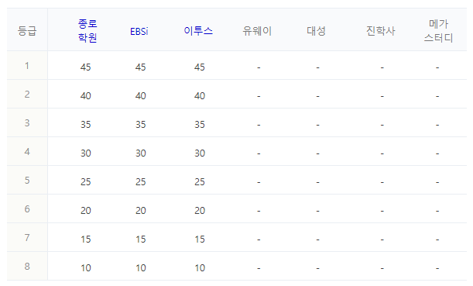This screenshot has height=286, width=473.
Task: Select 종로학원 score 35 in grade 3
Action: [x=86, y=125]
